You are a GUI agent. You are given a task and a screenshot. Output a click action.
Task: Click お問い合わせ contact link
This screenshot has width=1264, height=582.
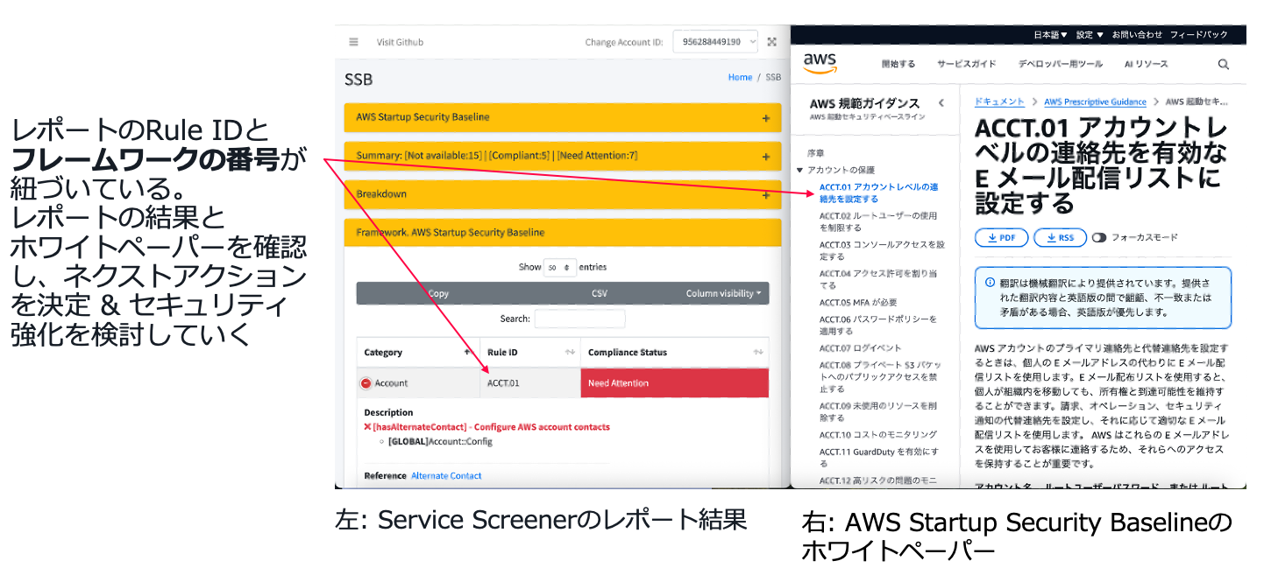coord(1136,35)
